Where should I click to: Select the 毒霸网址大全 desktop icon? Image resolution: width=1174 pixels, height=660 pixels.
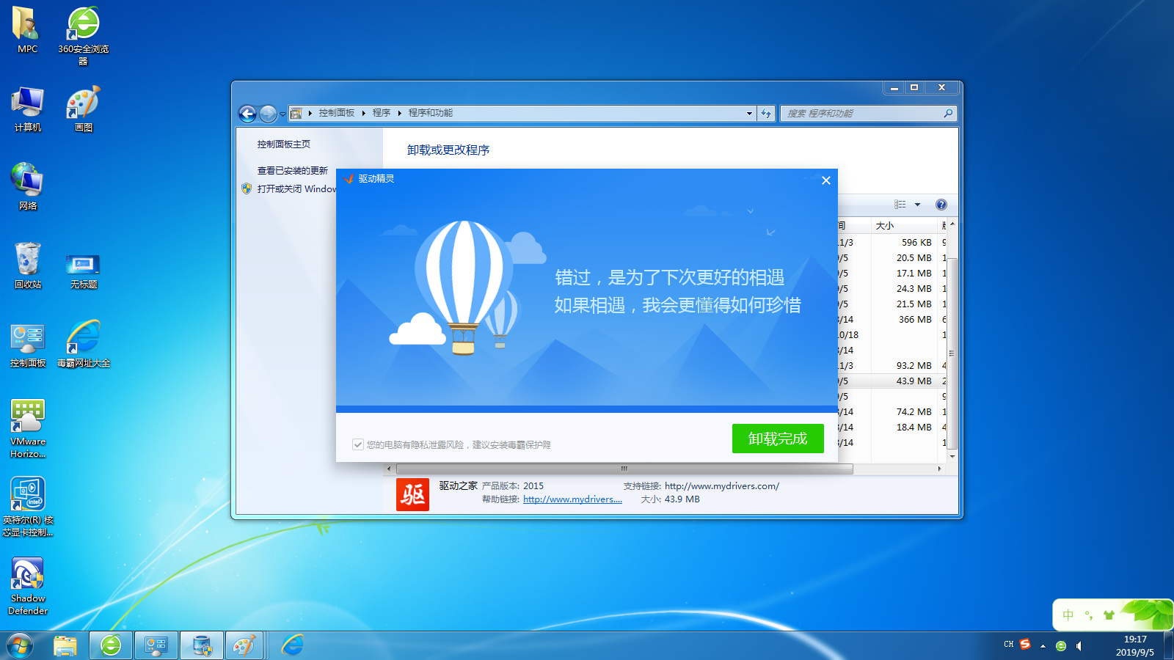tap(84, 344)
